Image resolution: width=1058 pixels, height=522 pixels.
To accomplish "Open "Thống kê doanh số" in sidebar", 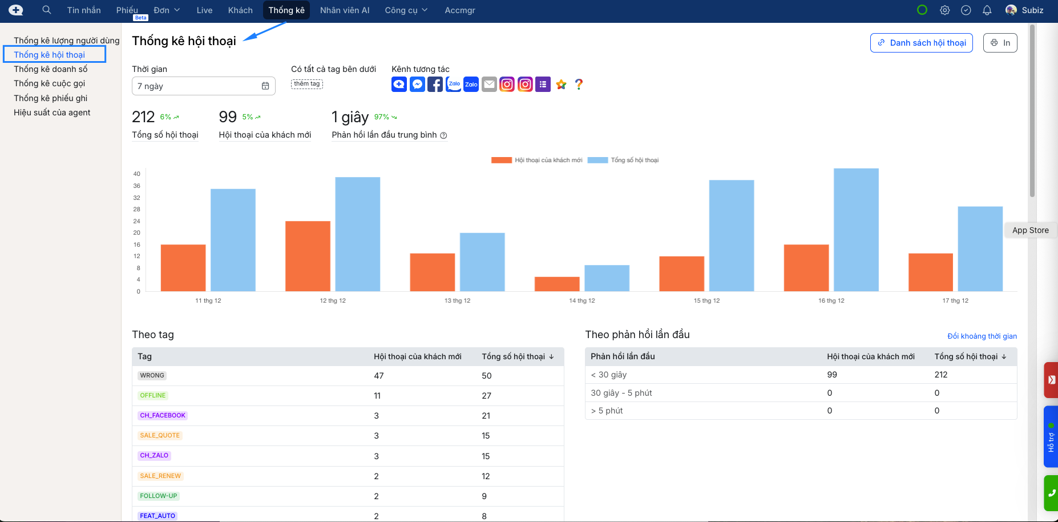I will [51, 69].
